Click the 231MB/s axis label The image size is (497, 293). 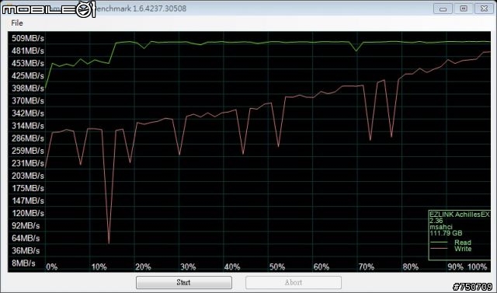(28, 163)
